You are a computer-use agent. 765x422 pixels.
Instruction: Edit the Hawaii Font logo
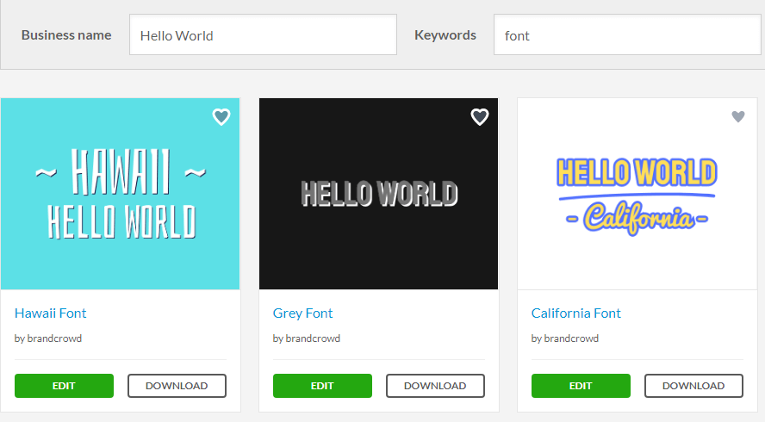pyautogui.click(x=64, y=386)
